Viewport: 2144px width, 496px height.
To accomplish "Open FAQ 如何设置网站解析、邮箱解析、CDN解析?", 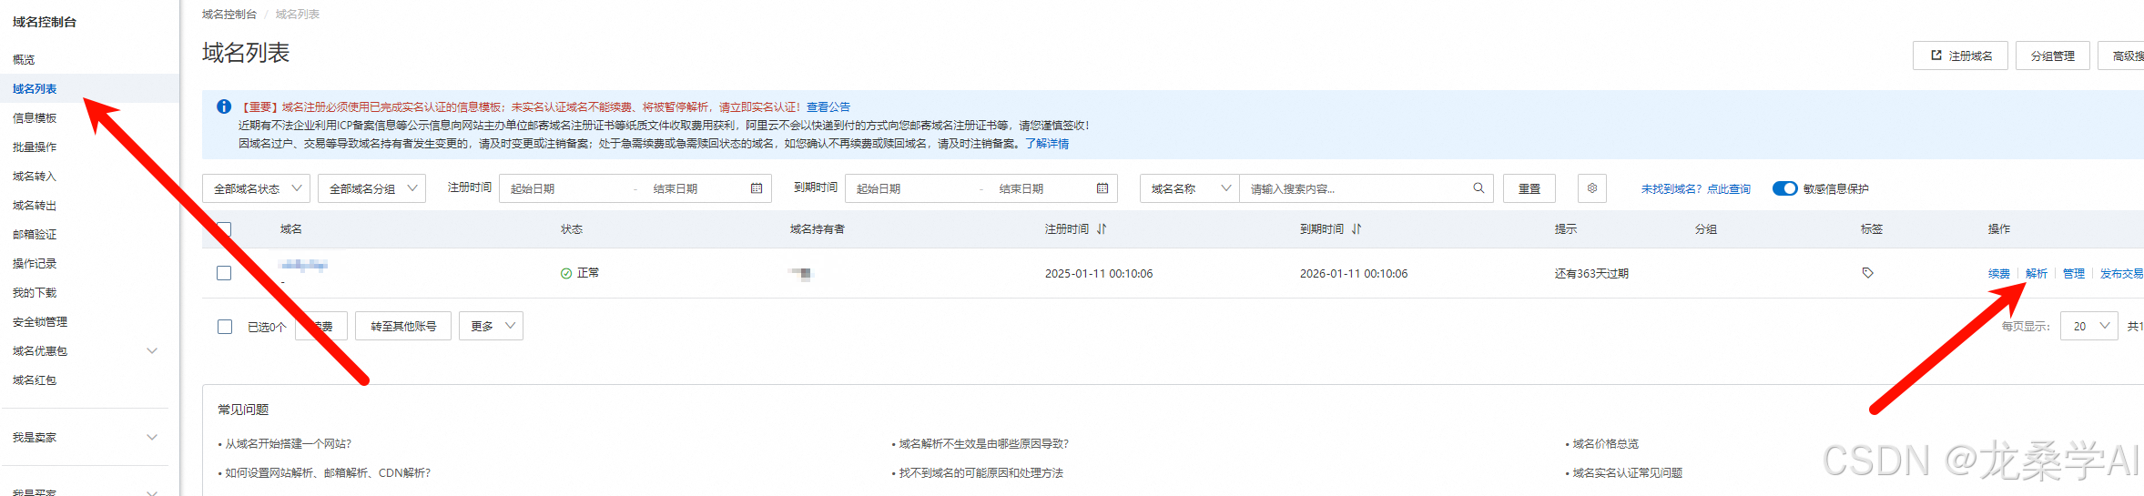I will [328, 472].
